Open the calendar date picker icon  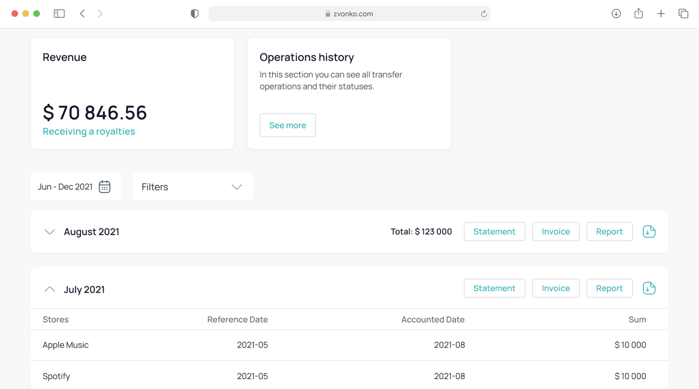click(x=104, y=187)
